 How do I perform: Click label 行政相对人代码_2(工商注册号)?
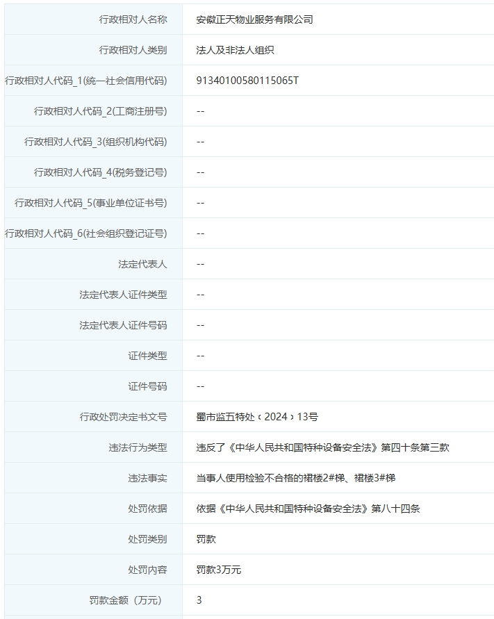pos(100,111)
